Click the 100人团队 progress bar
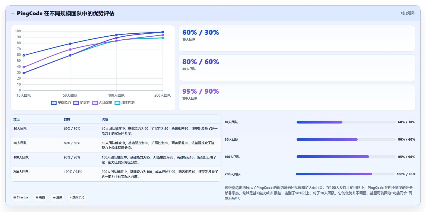426x212 pixels. [x=346, y=157]
